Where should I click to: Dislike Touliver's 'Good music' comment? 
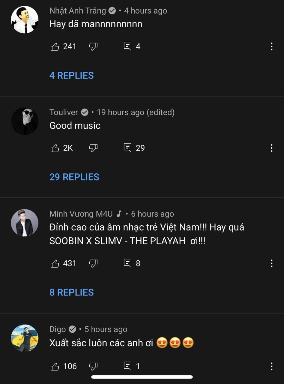(93, 148)
